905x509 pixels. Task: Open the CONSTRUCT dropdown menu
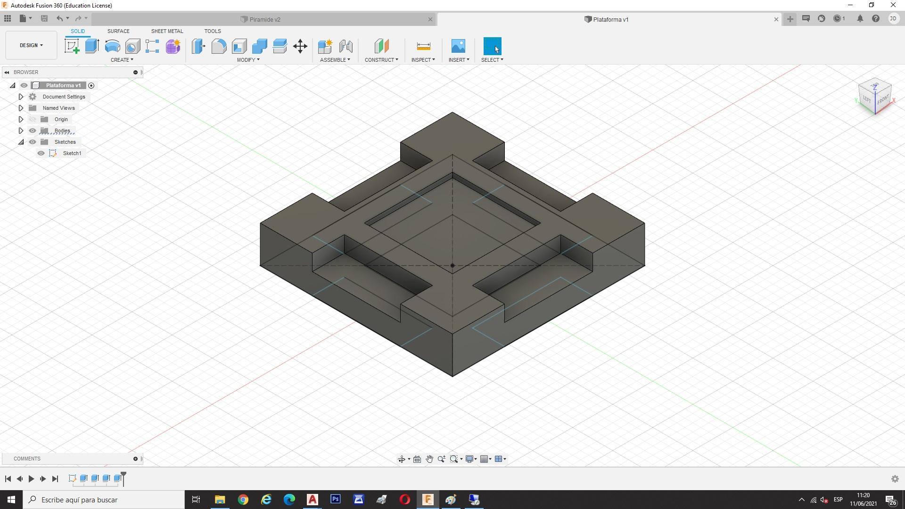click(x=381, y=60)
